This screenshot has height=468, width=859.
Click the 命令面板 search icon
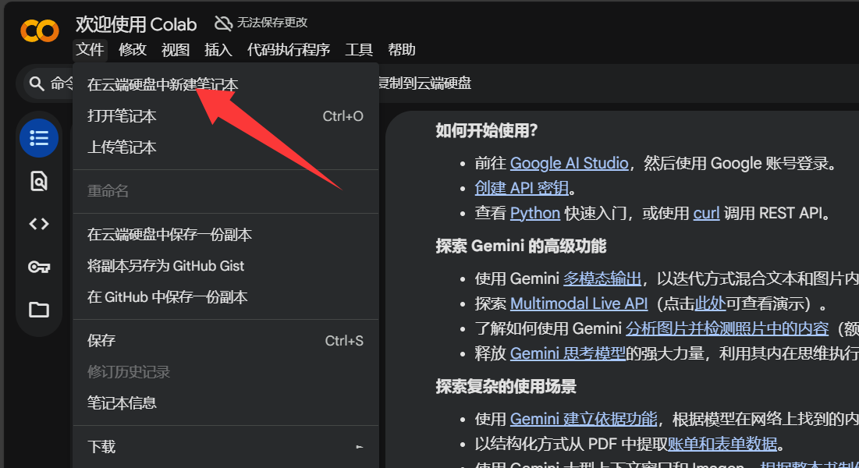(36, 83)
